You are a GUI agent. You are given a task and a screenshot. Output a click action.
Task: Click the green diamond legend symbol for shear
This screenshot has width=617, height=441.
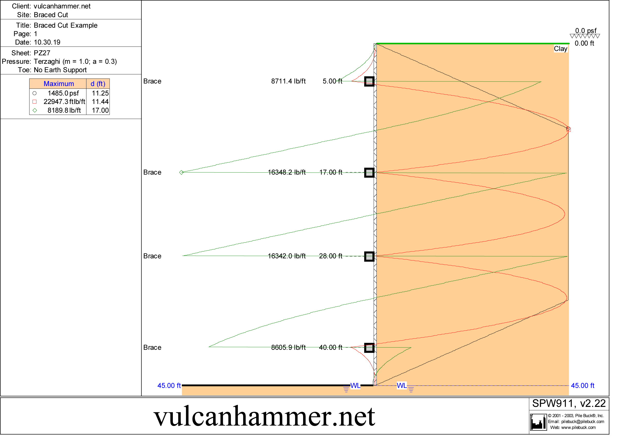[x=35, y=110]
